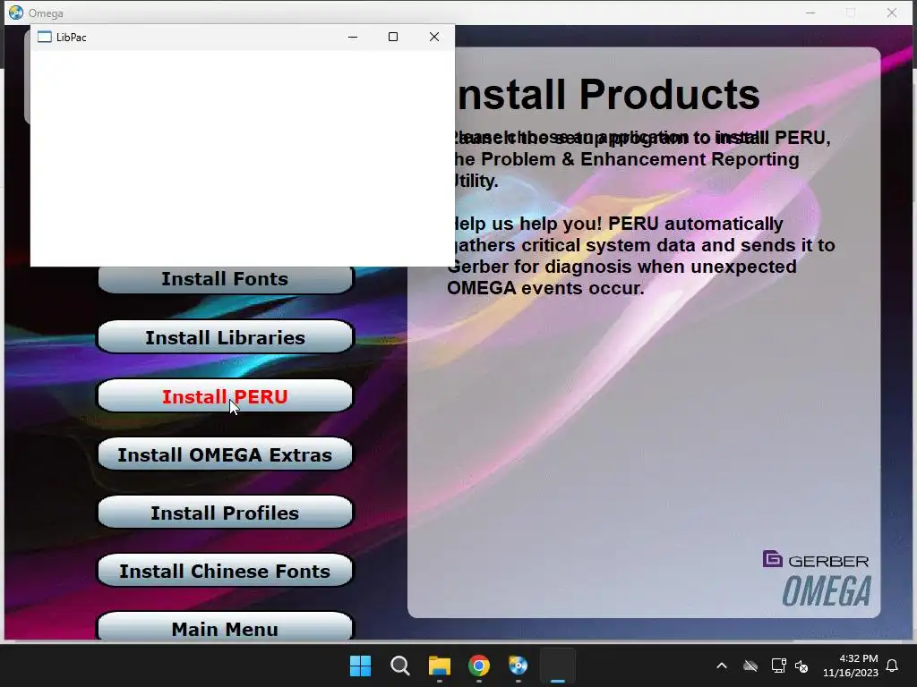Return to Main Menu
This screenshot has height=687, width=917.
225,627
